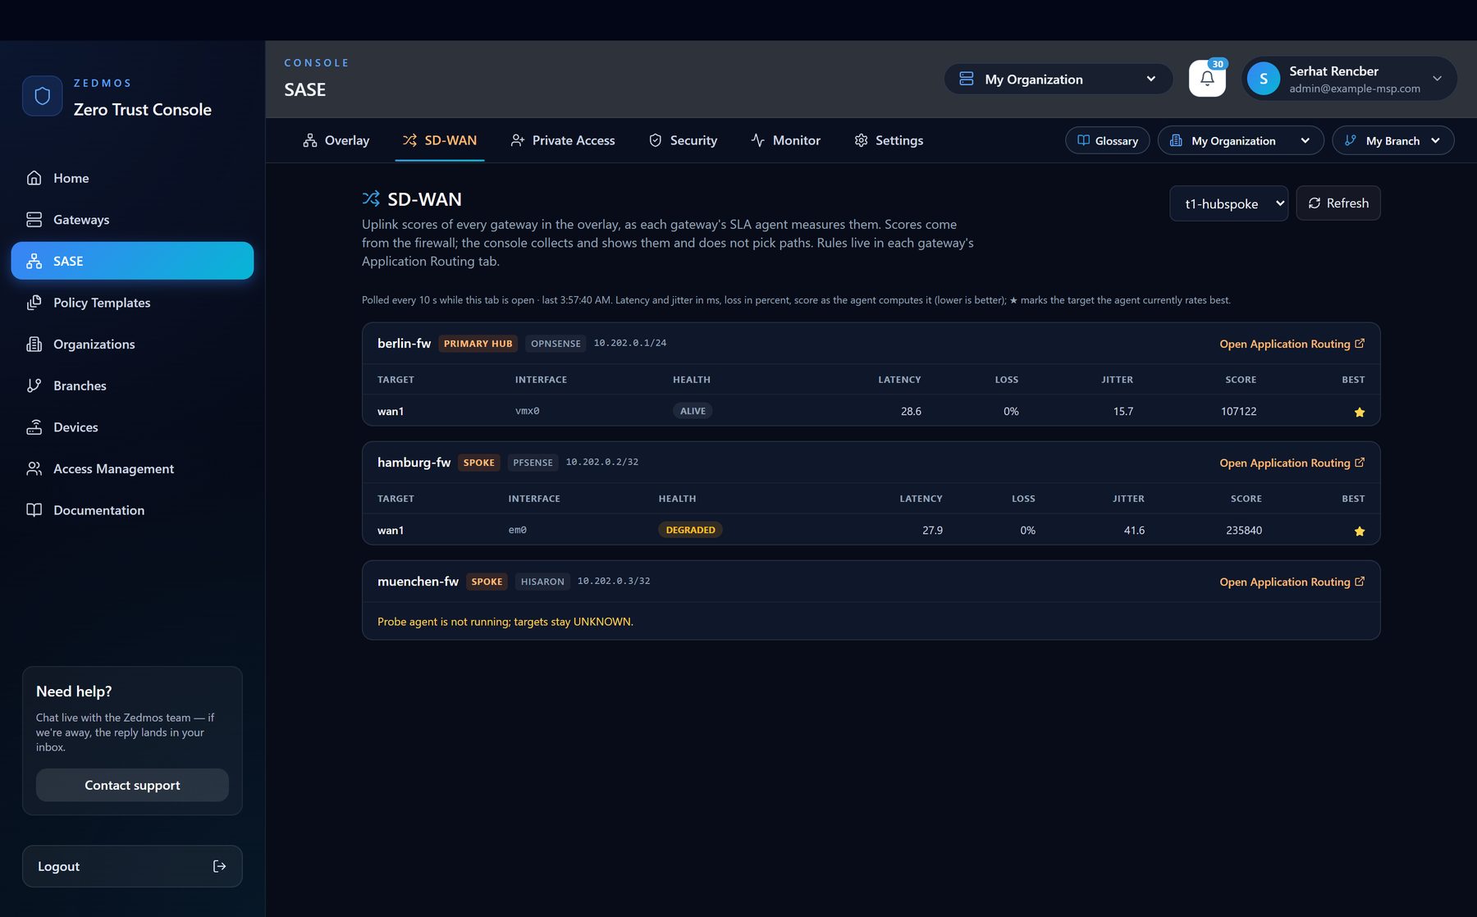Go to the Private Access tab
The width and height of the screenshot is (1477, 917).
pos(562,140)
